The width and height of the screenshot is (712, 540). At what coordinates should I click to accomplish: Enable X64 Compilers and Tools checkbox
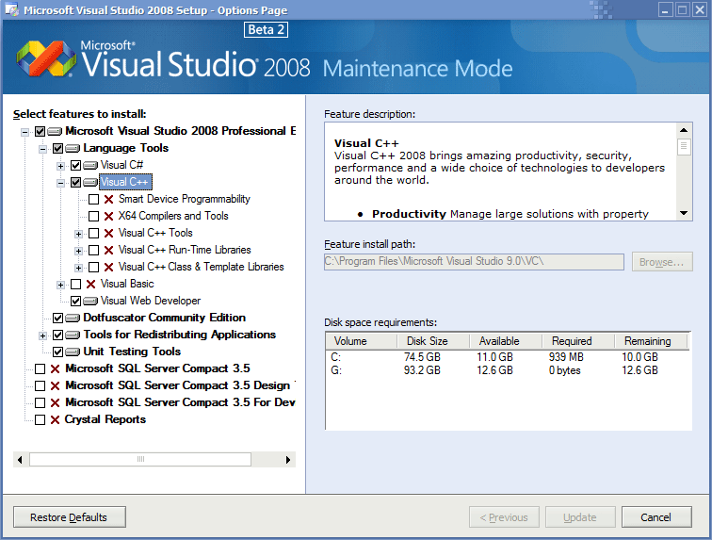click(x=93, y=216)
